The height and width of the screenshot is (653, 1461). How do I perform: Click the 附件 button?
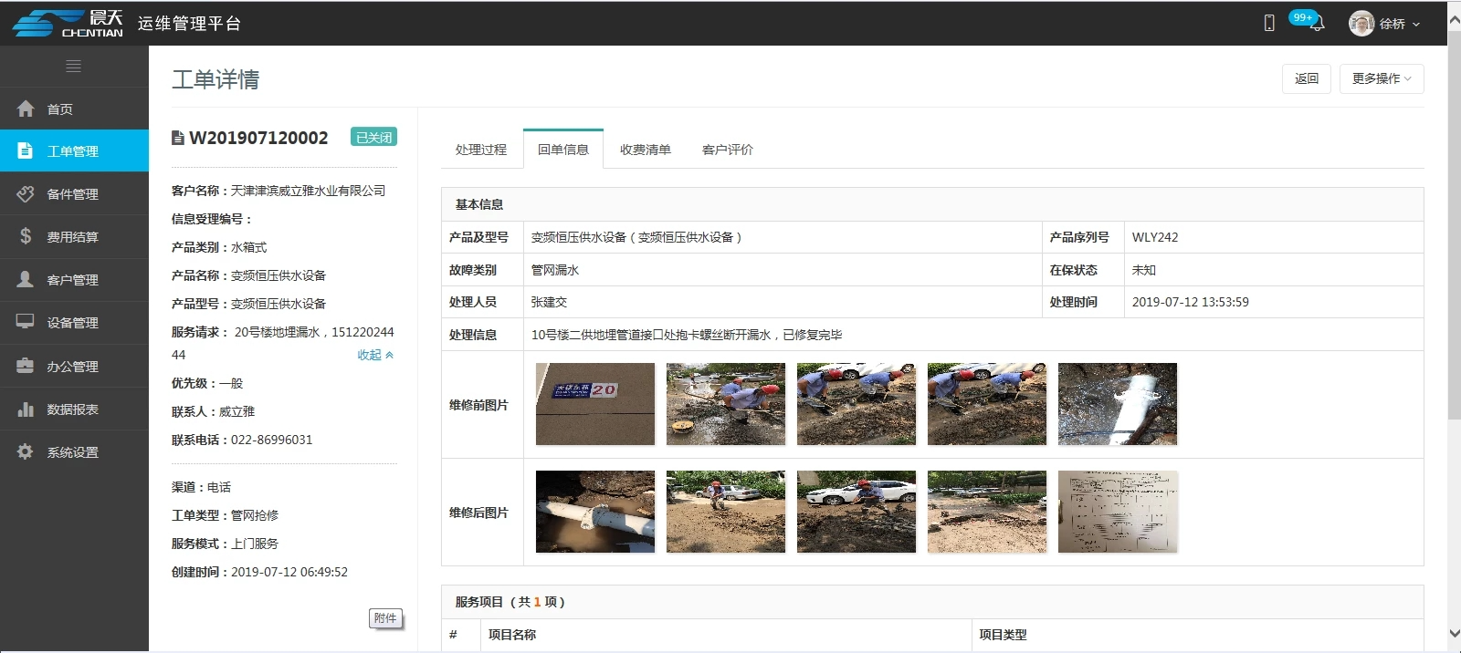tap(385, 618)
